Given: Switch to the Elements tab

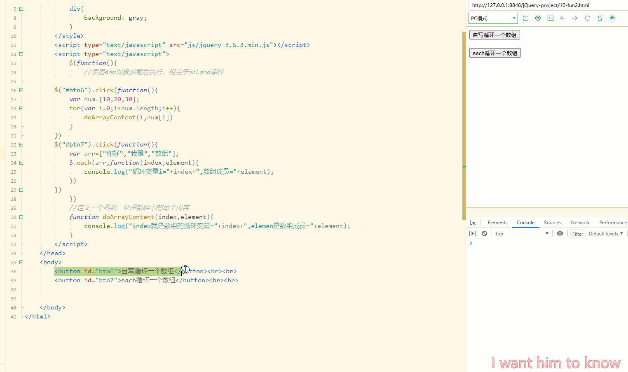Looking at the screenshot, I should pyautogui.click(x=497, y=223).
